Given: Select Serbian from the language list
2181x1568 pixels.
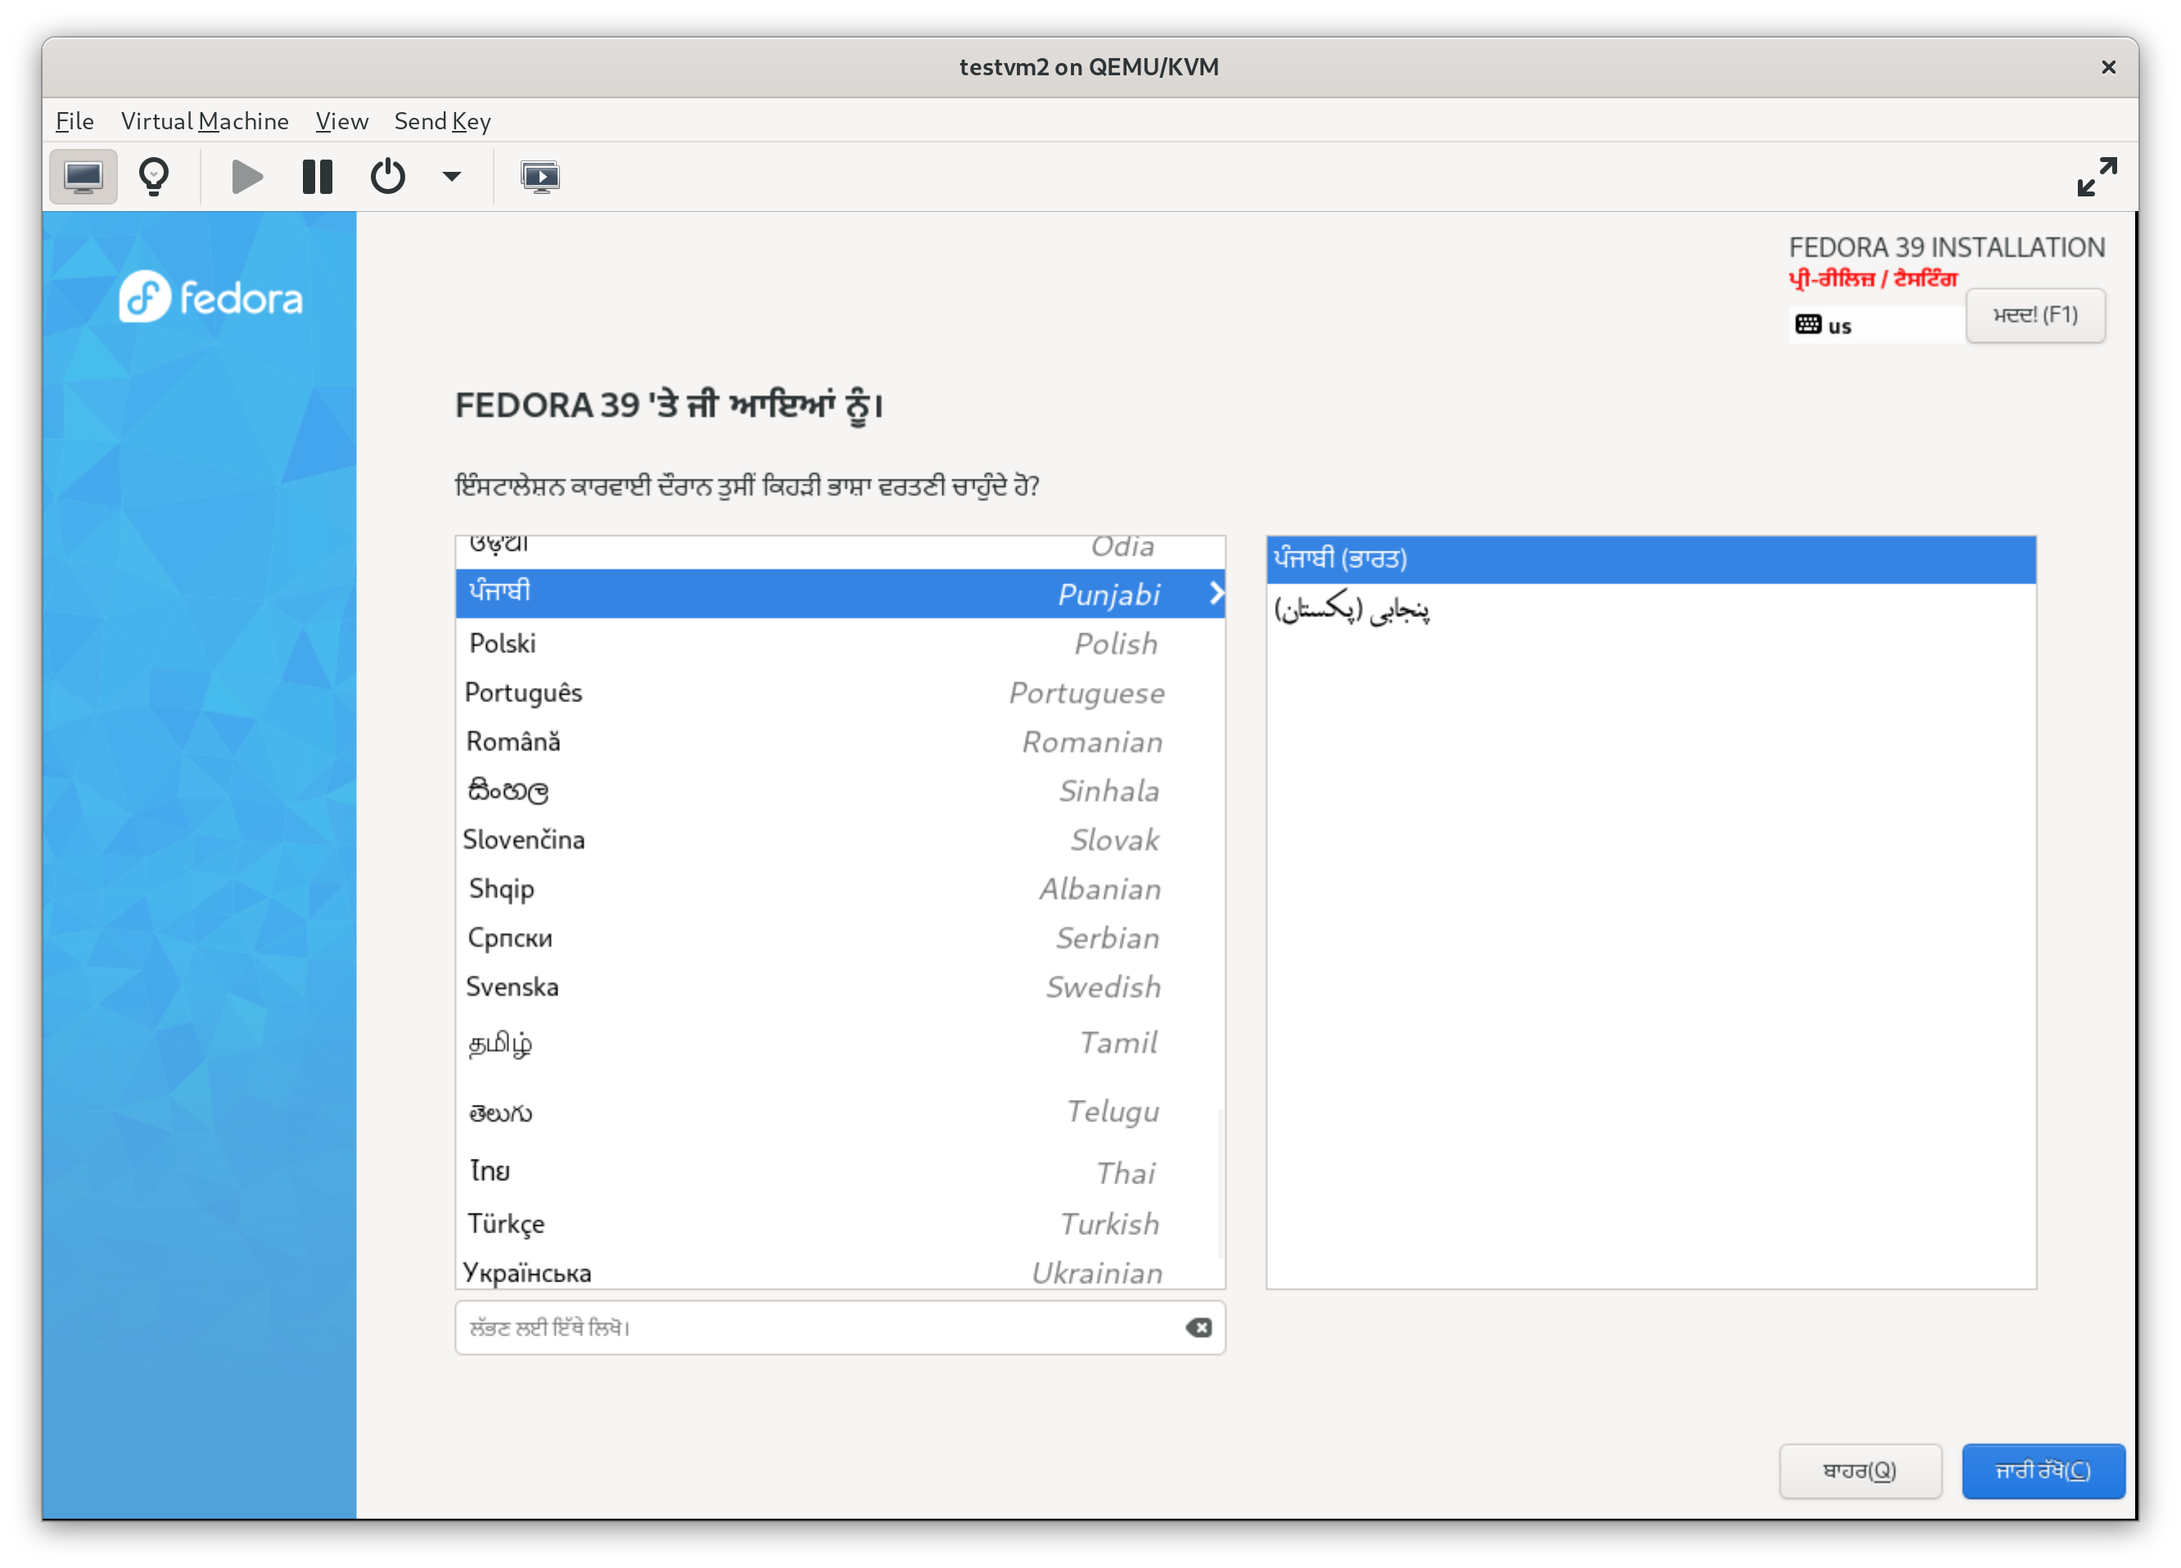Looking at the screenshot, I should (x=839, y=937).
